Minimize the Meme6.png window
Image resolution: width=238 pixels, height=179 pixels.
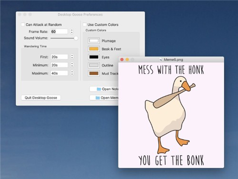pos(127,59)
